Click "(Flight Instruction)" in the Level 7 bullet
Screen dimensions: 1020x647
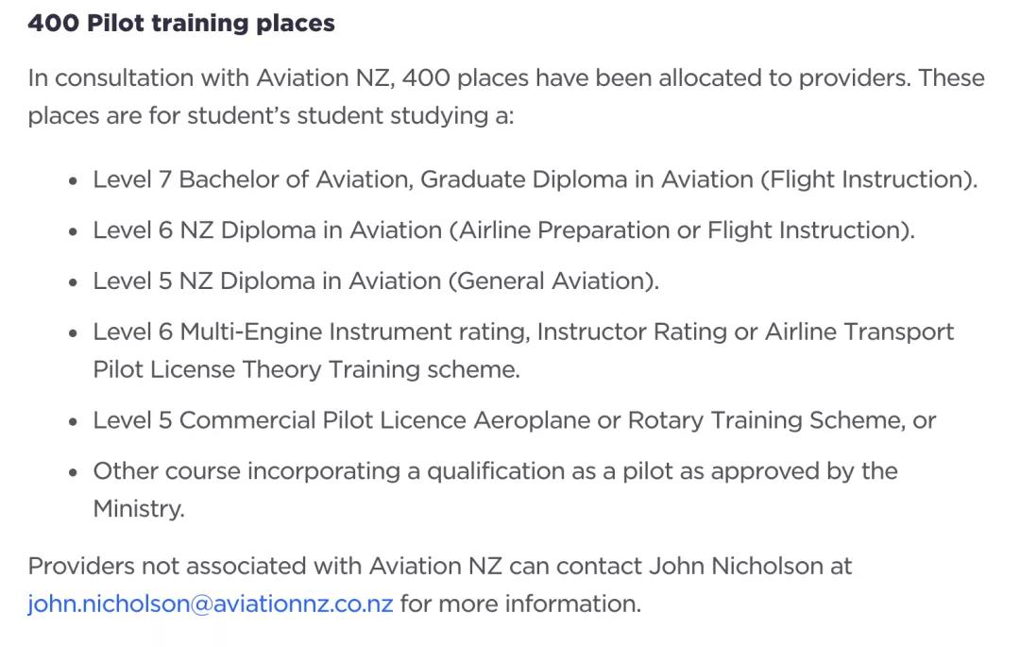coord(869,179)
